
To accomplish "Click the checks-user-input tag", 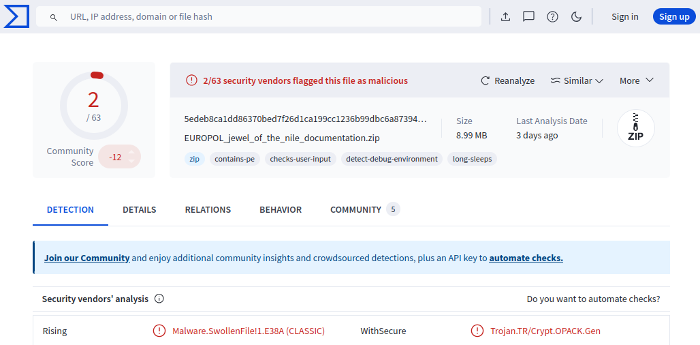I will click(x=300, y=159).
